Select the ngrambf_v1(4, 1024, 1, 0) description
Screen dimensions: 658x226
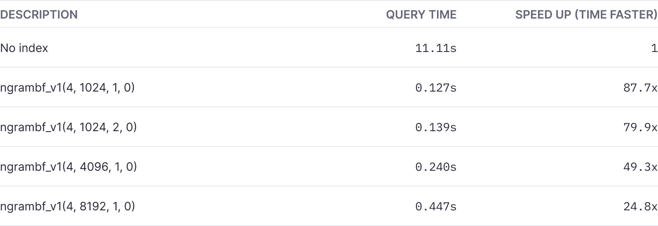tap(68, 88)
